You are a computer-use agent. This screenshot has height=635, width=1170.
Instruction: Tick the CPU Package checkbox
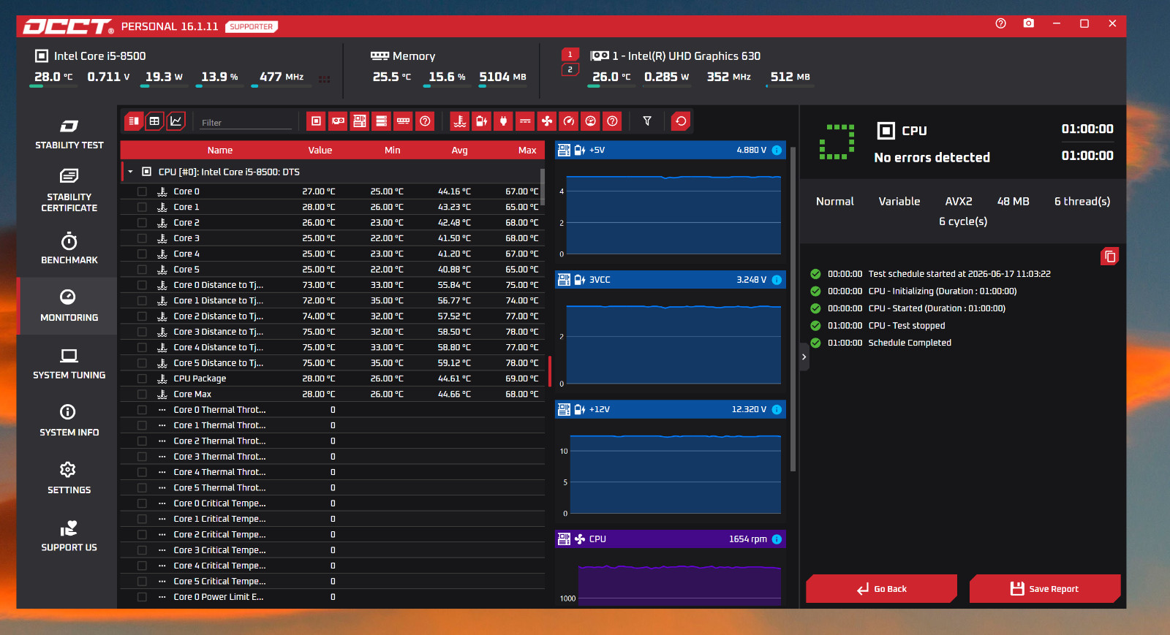[142, 379]
